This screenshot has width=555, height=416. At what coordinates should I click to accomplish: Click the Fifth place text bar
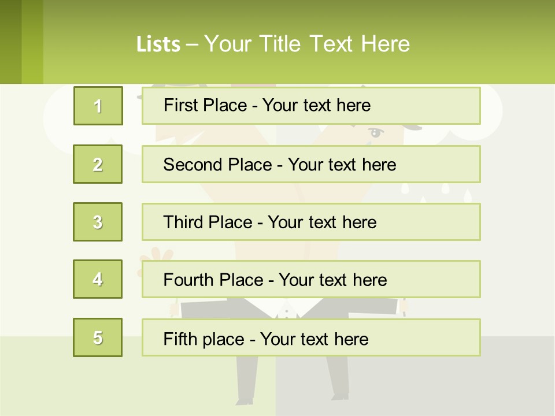click(x=311, y=337)
